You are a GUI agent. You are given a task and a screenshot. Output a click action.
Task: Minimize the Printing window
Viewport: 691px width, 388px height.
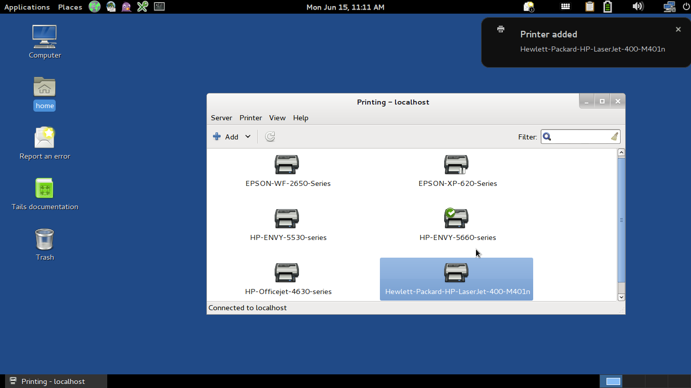click(x=587, y=101)
